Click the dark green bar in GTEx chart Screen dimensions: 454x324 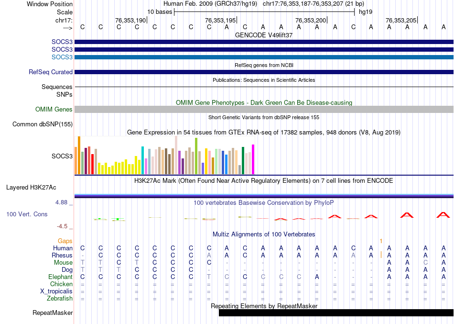(x=243, y=160)
